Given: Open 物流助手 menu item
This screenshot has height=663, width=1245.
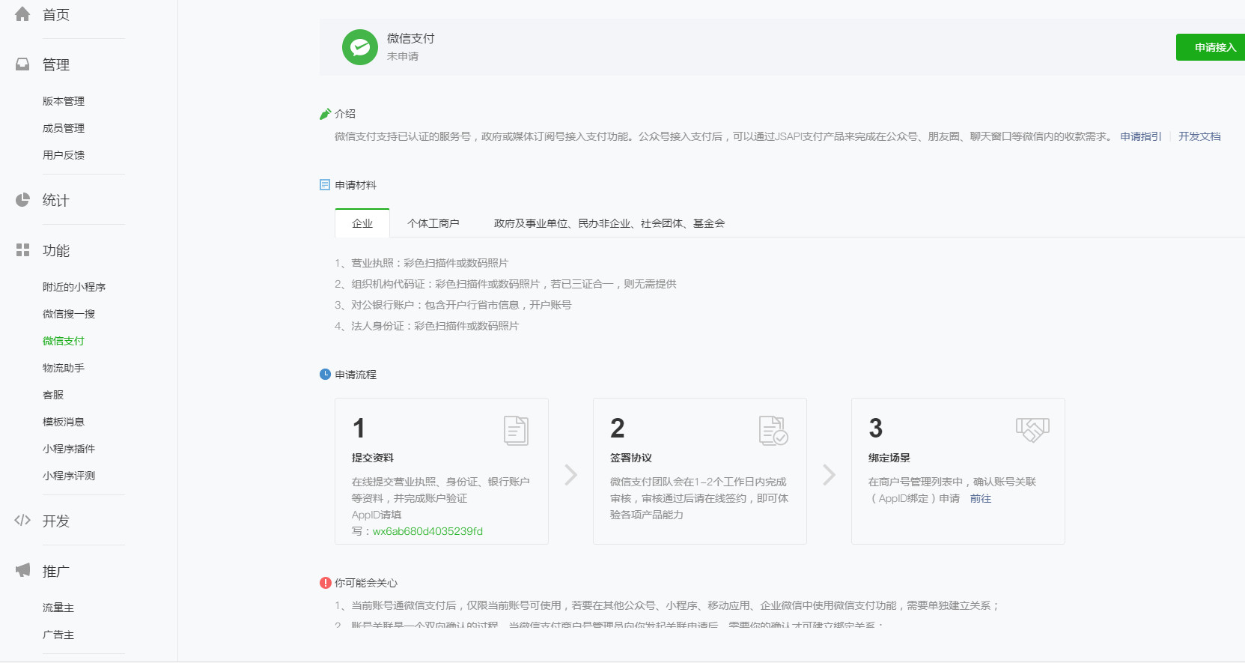Looking at the screenshot, I should click(x=64, y=368).
